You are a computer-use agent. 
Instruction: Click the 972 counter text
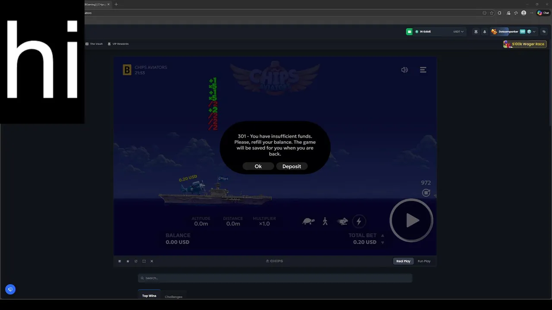[x=426, y=183]
